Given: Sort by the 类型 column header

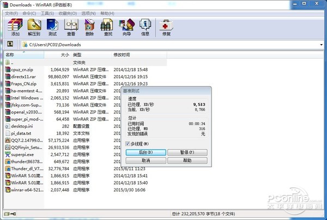Looking at the screenshot, I should pos(92,55).
